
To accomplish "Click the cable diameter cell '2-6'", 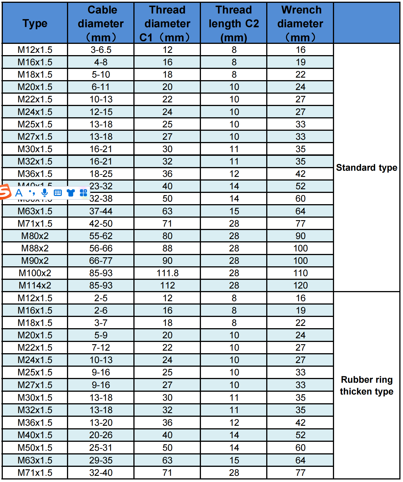I will pyautogui.click(x=101, y=310).
